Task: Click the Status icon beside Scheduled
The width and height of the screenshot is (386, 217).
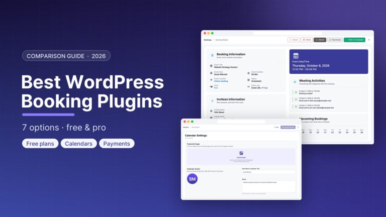Action: pos(248,80)
